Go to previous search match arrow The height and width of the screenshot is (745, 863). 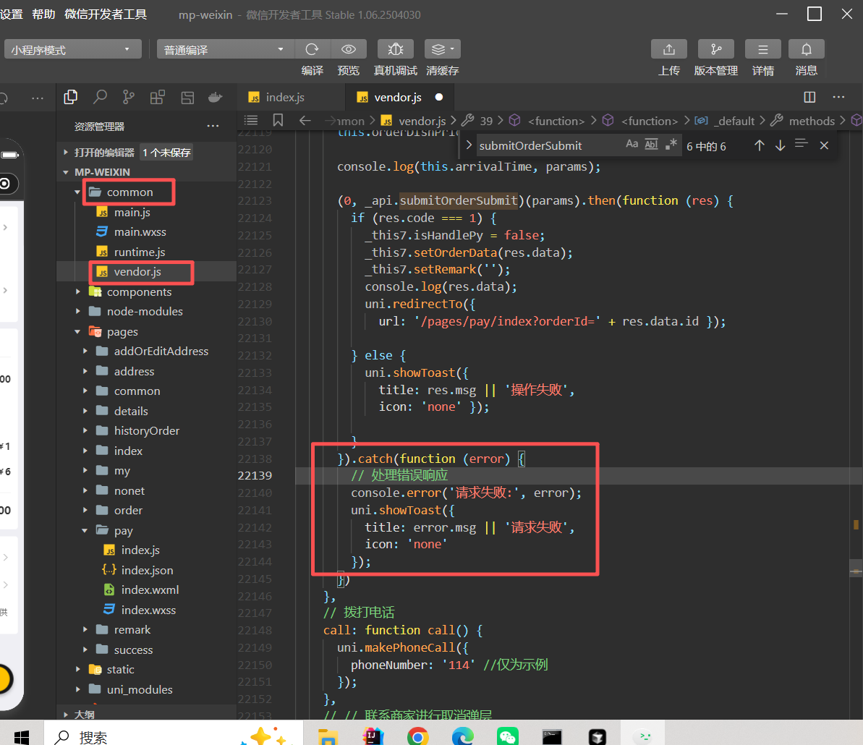pos(759,145)
